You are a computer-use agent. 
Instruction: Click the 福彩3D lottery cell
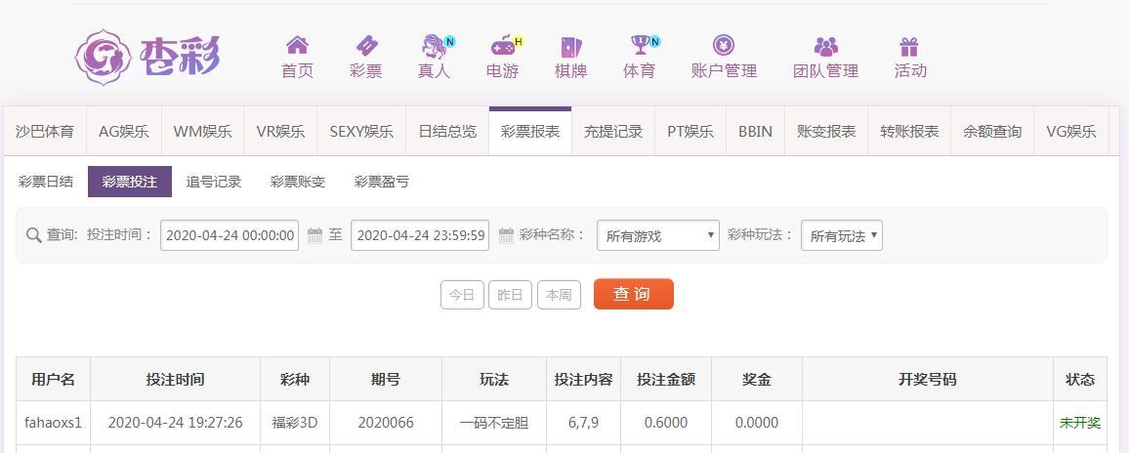click(x=295, y=422)
